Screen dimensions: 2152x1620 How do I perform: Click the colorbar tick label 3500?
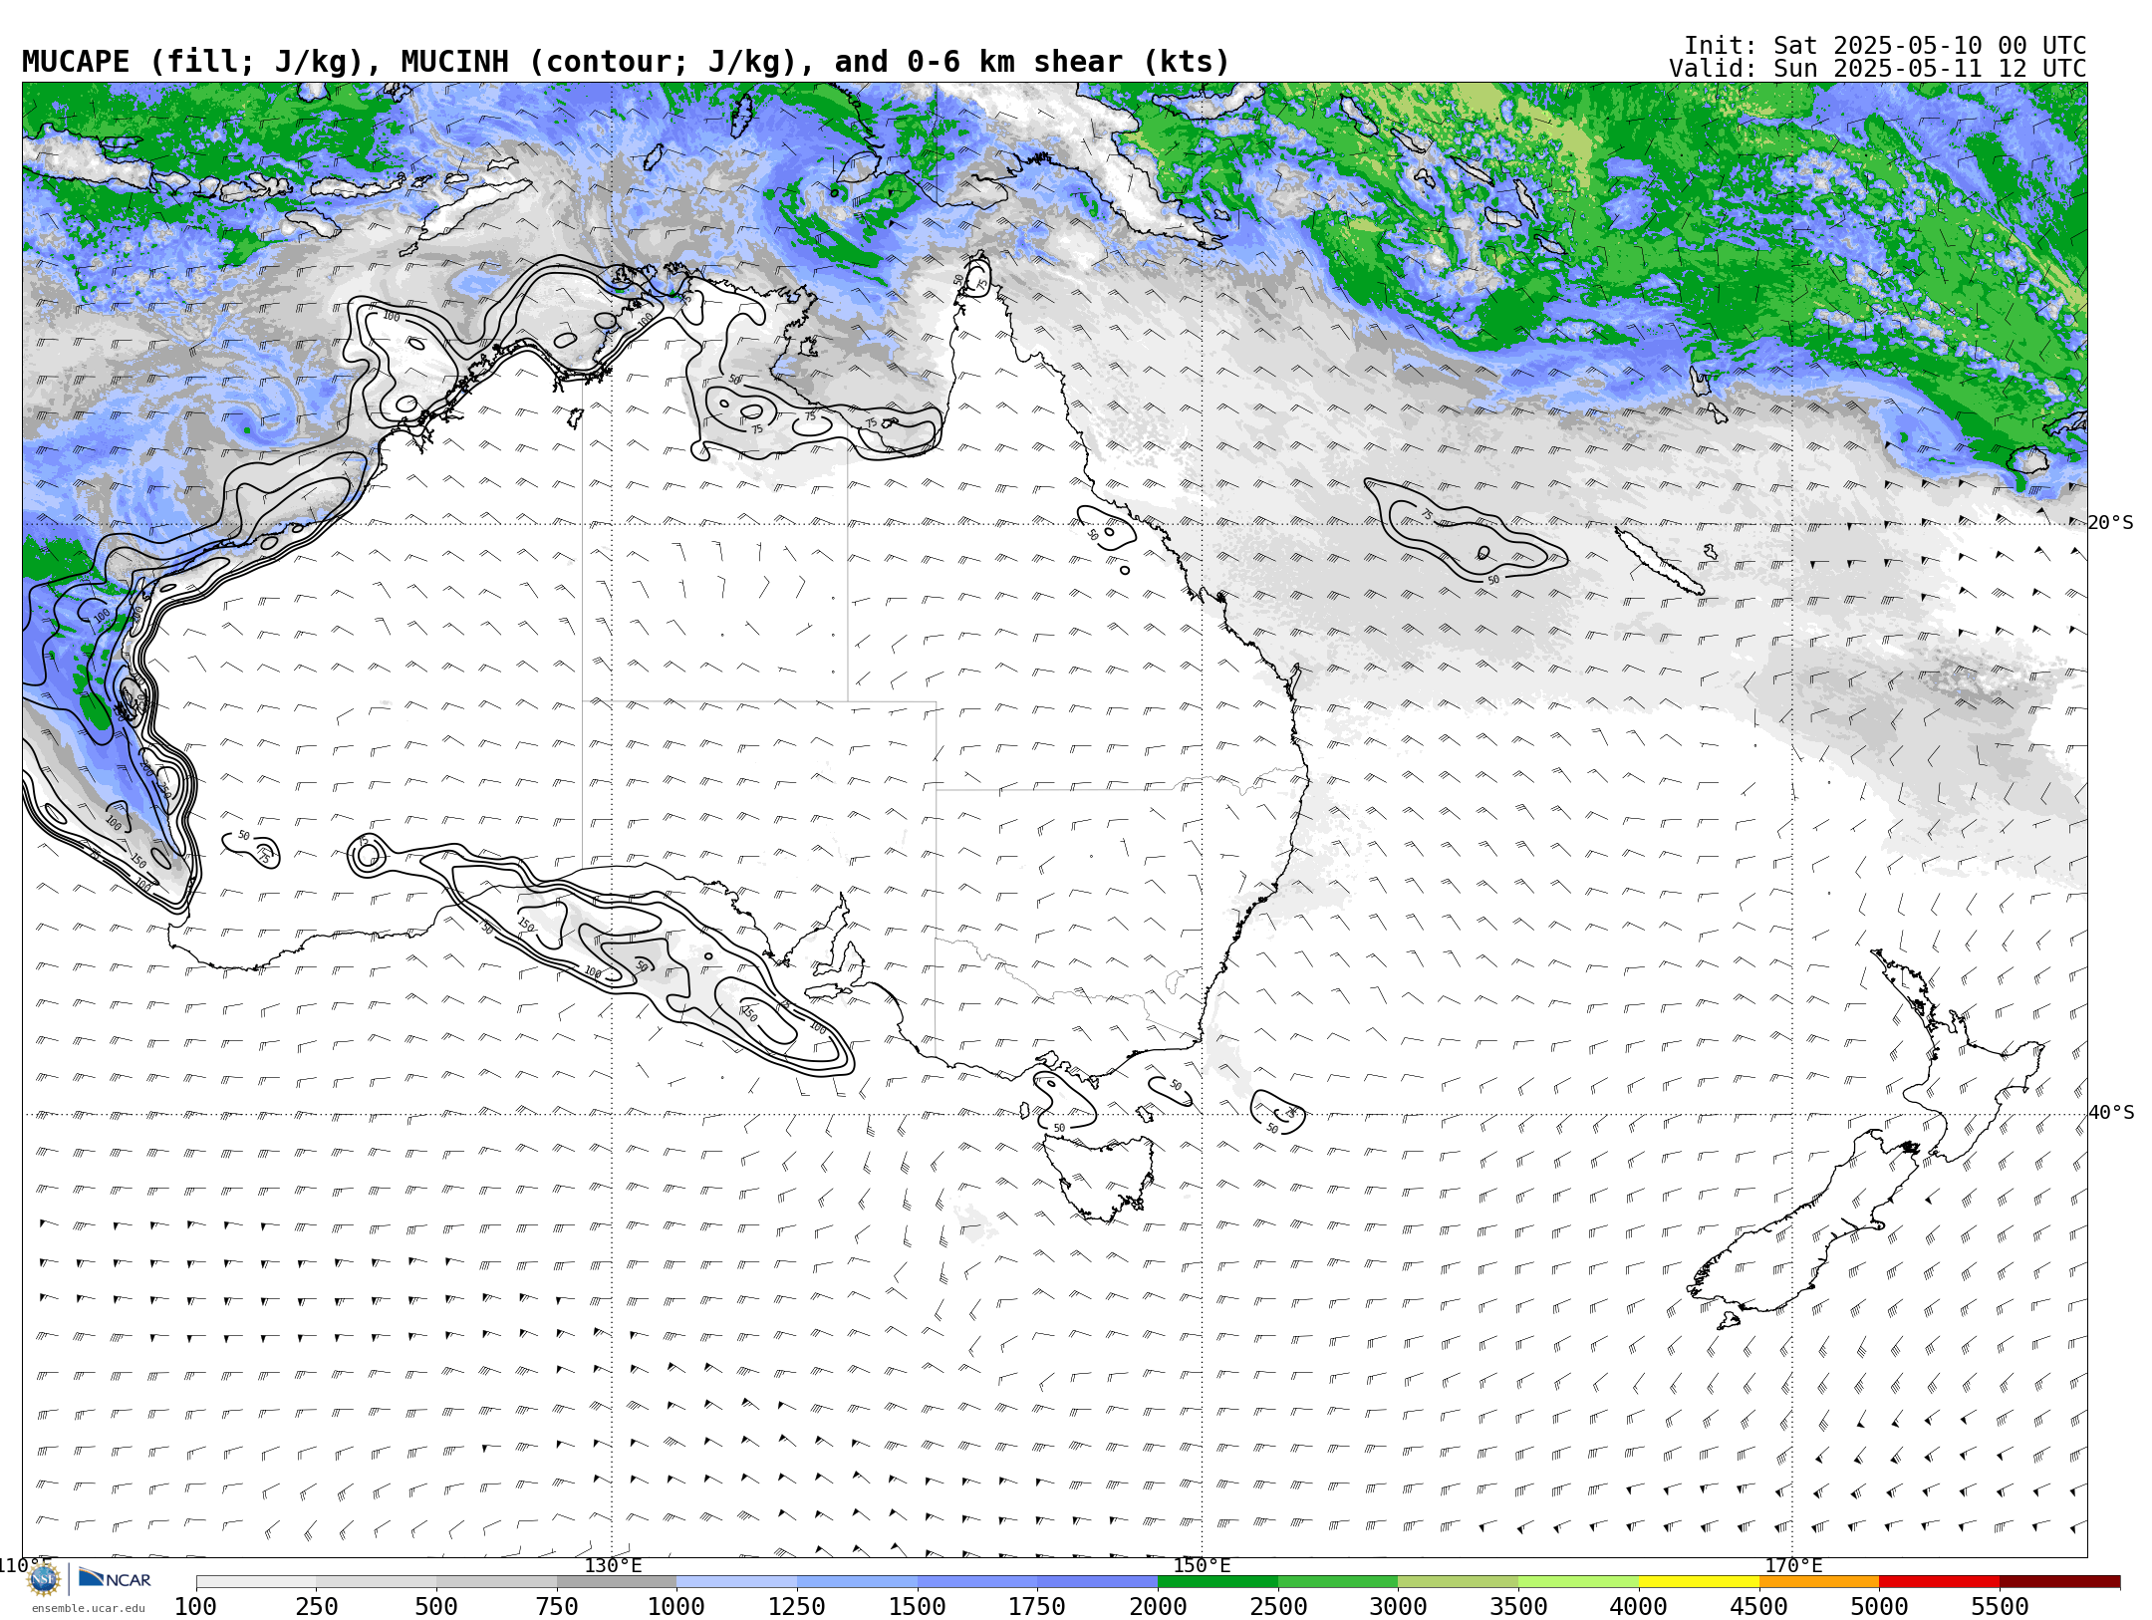(1518, 1607)
